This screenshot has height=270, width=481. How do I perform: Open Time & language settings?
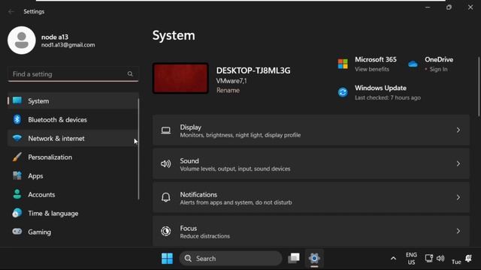pyautogui.click(x=73, y=213)
